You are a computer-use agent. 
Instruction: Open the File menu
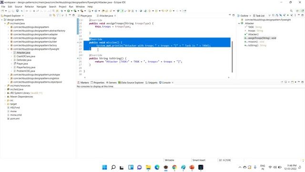(3, 7)
